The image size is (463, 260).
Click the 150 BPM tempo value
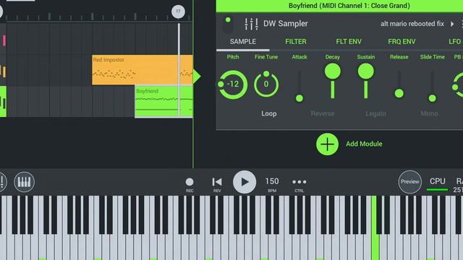coord(272,181)
